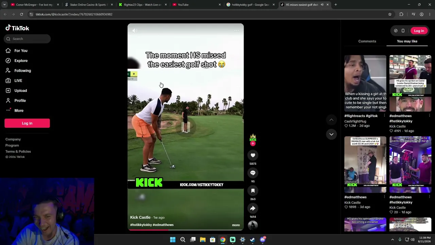Open Steam from the taskbar

(x=253, y=240)
